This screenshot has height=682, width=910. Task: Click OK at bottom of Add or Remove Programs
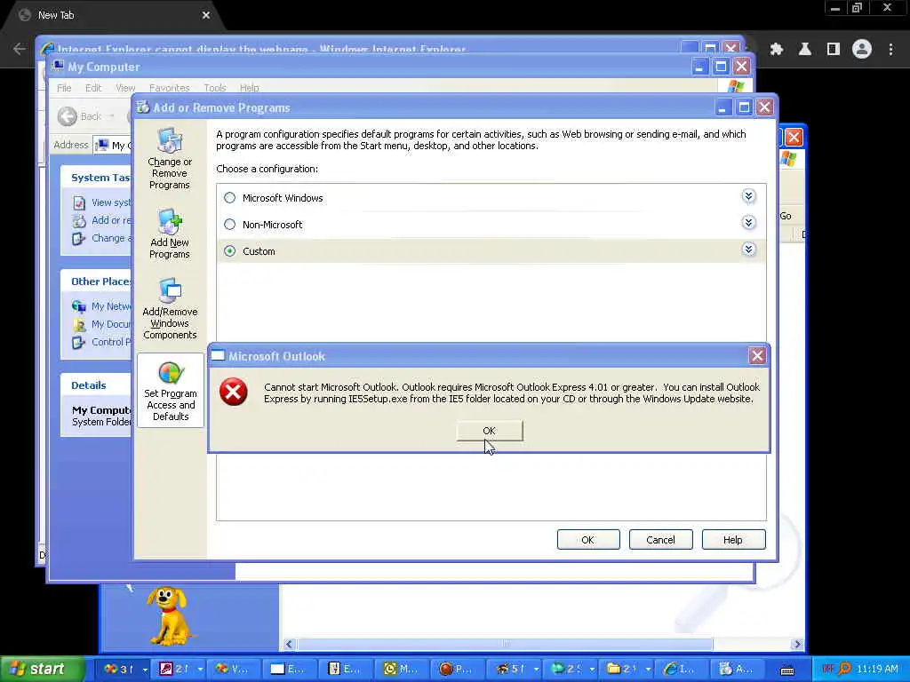tap(588, 540)
